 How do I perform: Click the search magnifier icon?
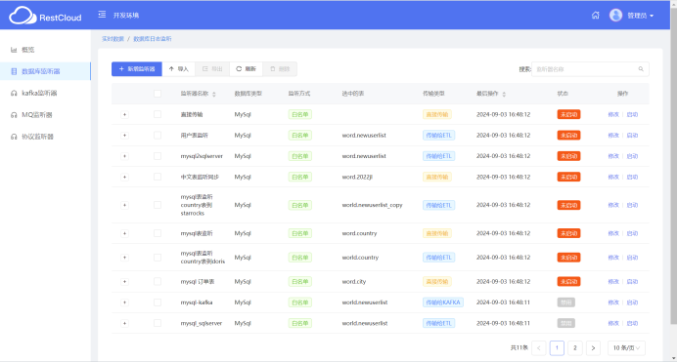click(641, 69)
